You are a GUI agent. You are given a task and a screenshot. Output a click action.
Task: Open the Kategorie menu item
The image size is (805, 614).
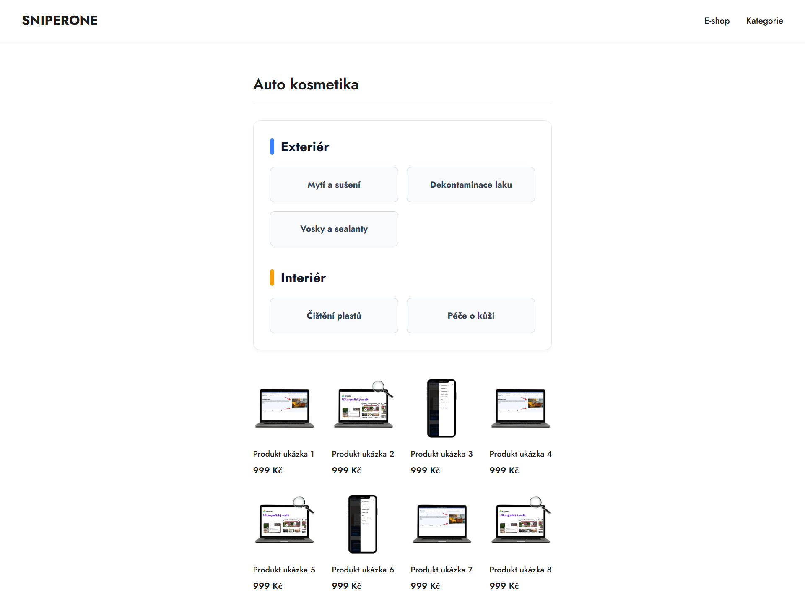pyautogui.click(x=764, y=21)
